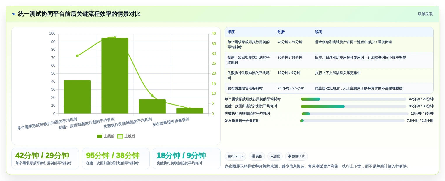This screenshot has height=181, width=445.
Task: Open the 95分钟 / 38分钟 metric card
Action: click(x=116, y=159)
